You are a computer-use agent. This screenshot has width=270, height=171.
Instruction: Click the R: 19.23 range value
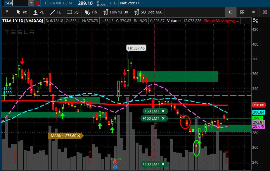tap(140, 21)
